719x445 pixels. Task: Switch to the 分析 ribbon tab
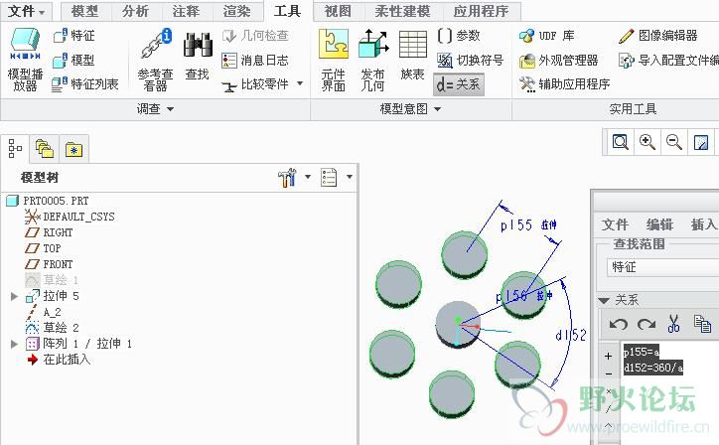tap(136, 11)
